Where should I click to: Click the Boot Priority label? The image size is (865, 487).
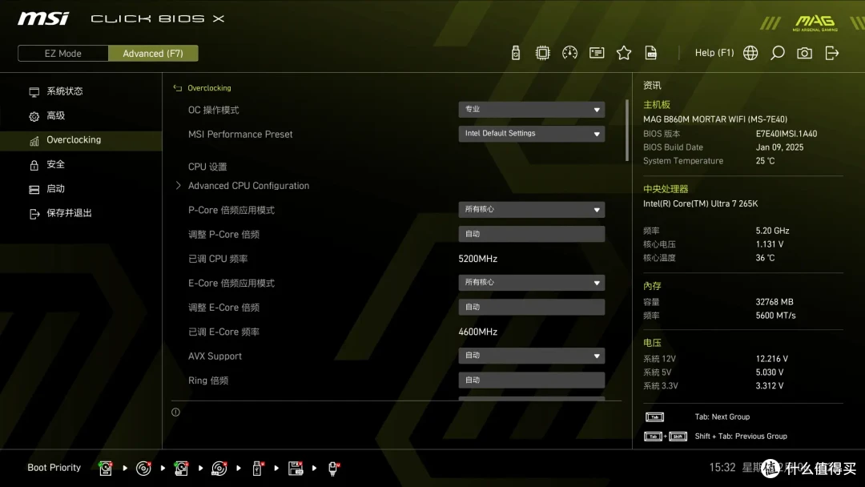pos(54,468)
